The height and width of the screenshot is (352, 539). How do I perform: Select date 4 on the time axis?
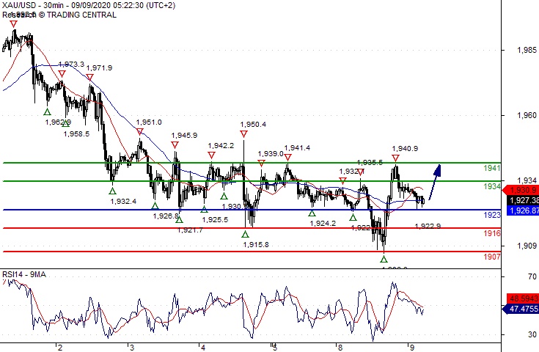coord(203,348)
